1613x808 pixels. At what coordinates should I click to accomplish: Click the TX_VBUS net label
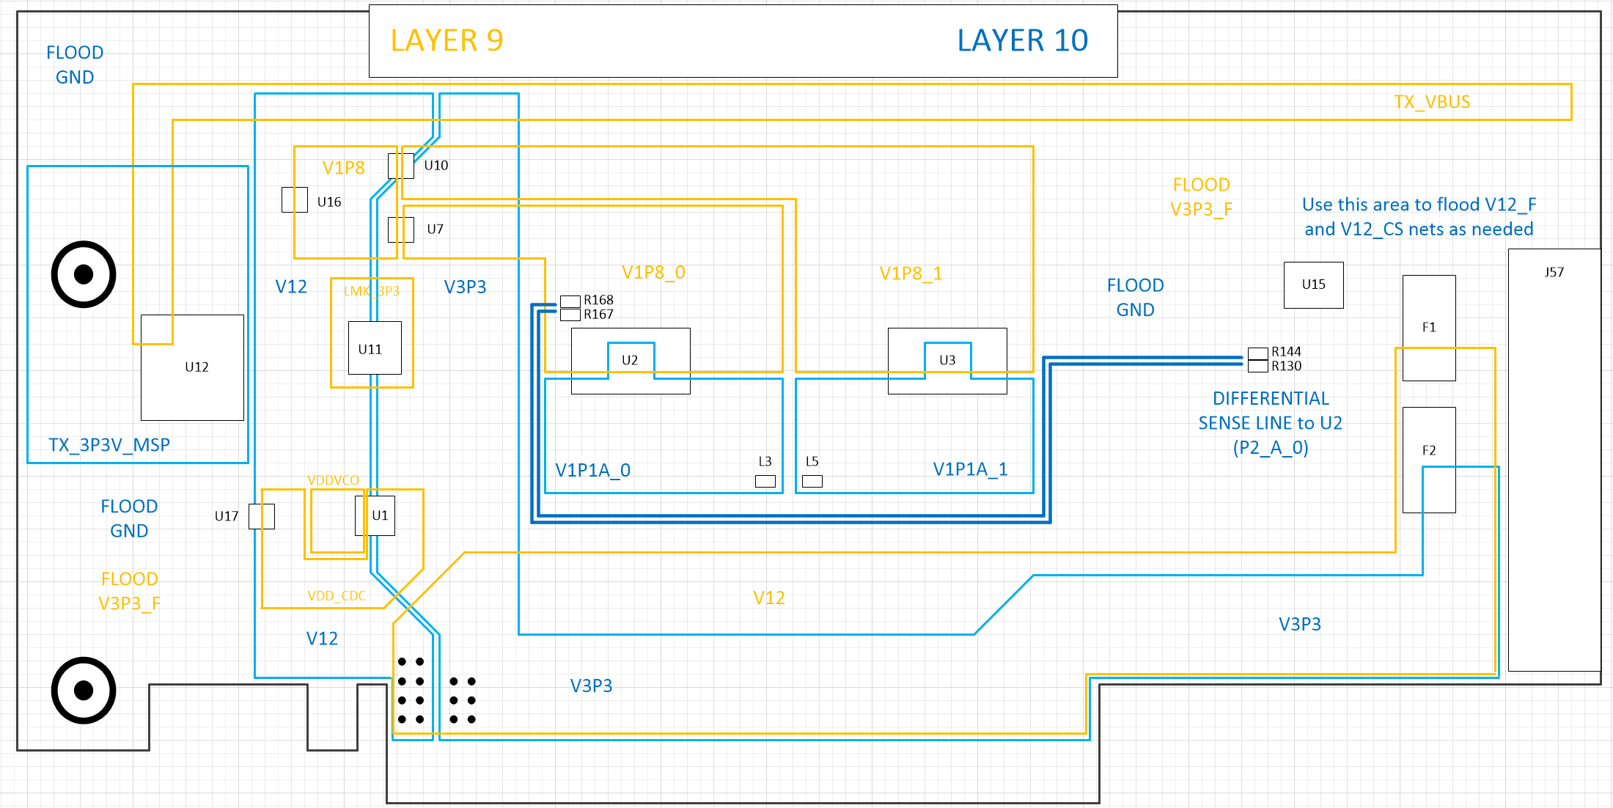1432,102
